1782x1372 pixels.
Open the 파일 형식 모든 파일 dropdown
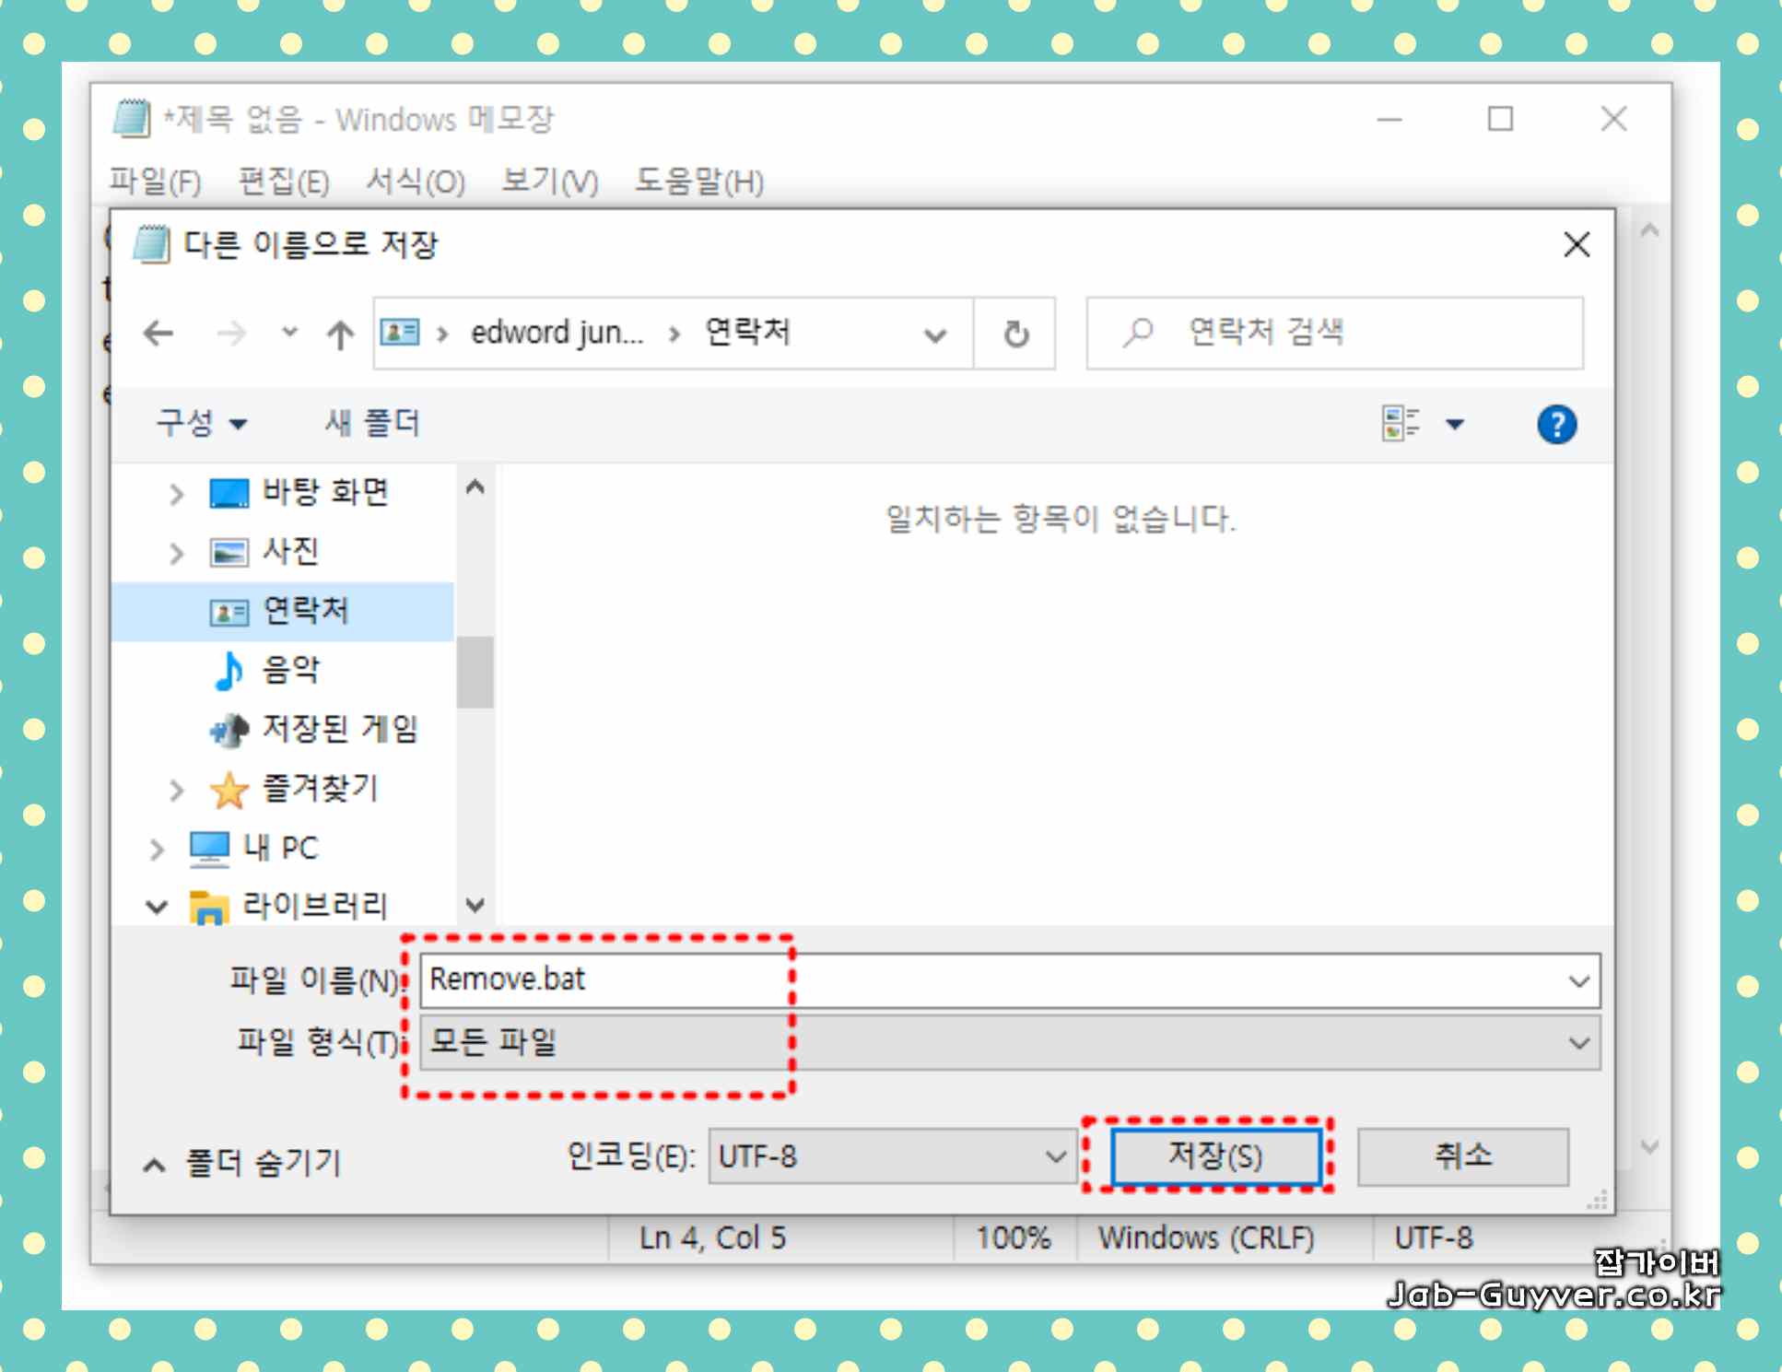pos(1009,1043)
